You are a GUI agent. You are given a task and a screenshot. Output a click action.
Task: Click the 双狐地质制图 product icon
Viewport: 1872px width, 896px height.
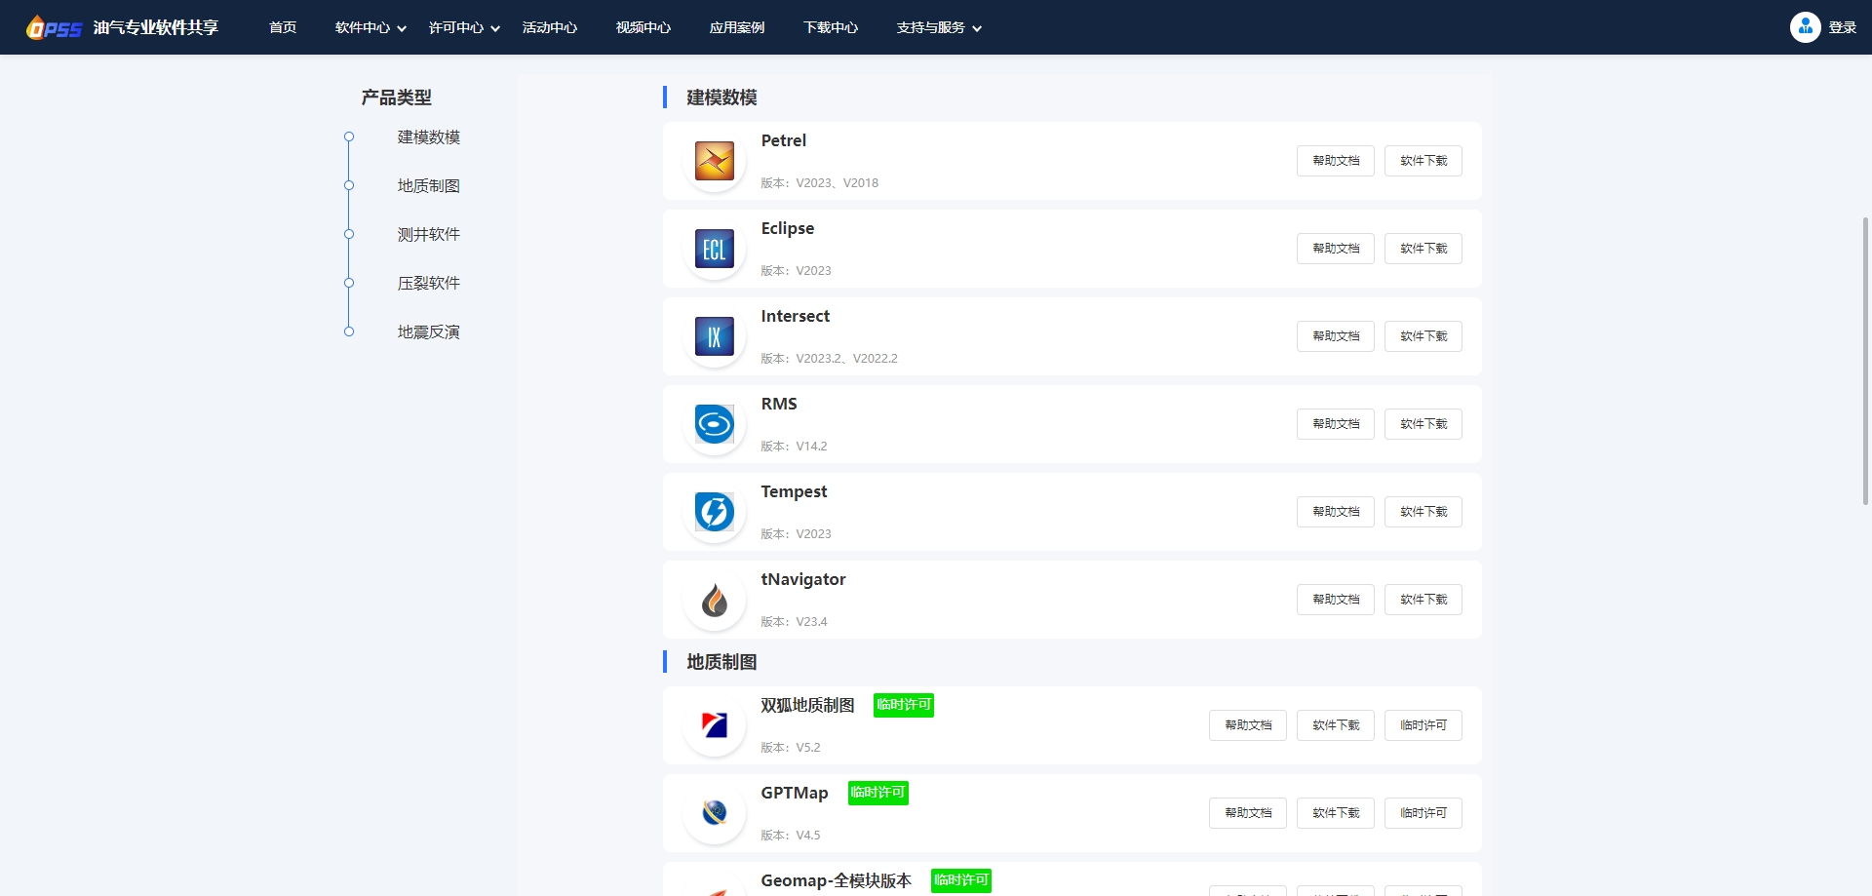coord(715,725)
